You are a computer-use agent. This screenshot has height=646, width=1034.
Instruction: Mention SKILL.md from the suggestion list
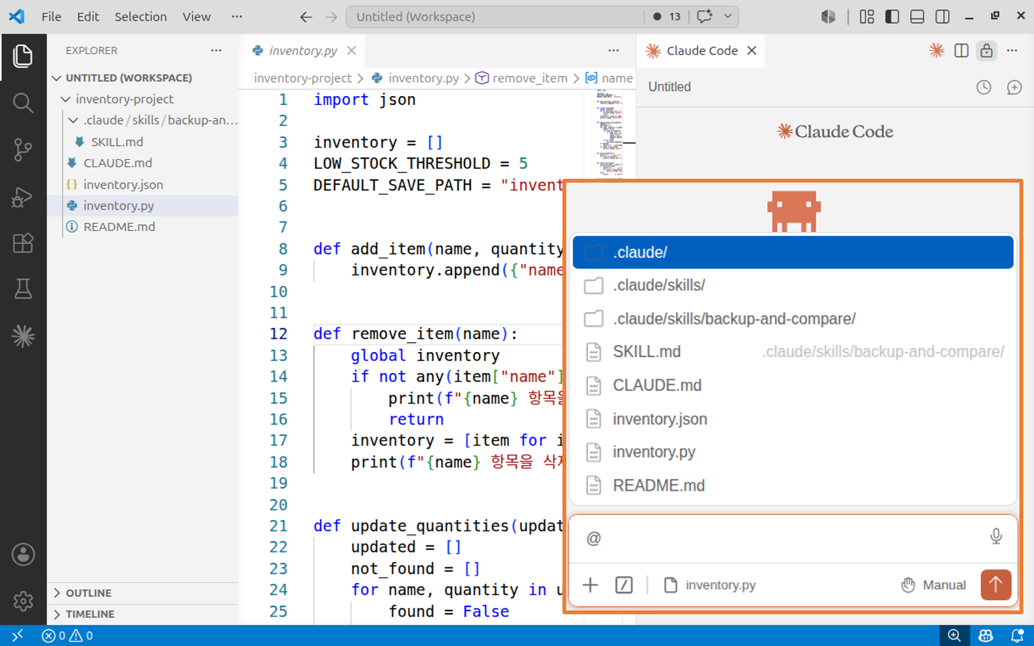coord(793,351)
